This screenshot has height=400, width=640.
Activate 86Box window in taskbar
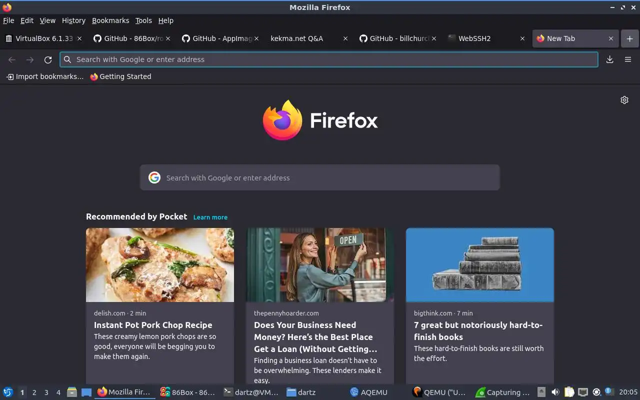[187, 392]
